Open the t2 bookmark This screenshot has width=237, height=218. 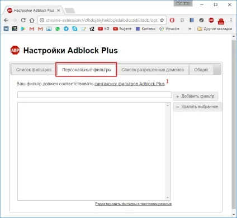point(92,29)
